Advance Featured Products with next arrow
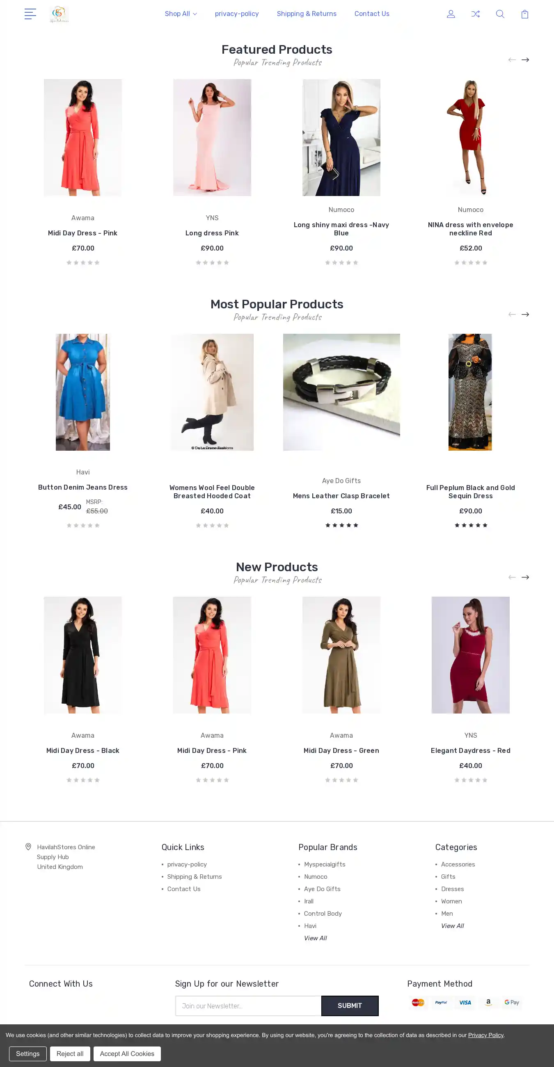The image size is (554, 1067). click(525, 59)
